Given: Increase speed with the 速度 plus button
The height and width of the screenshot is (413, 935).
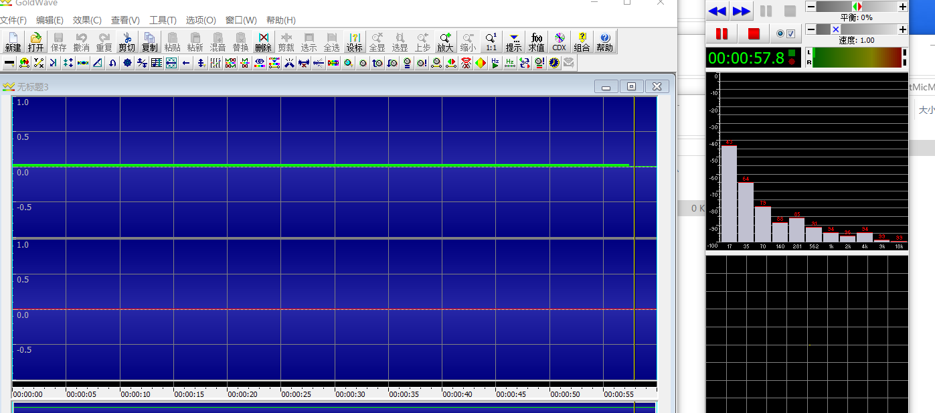Looking at the screenshot, I should [902, 29].
